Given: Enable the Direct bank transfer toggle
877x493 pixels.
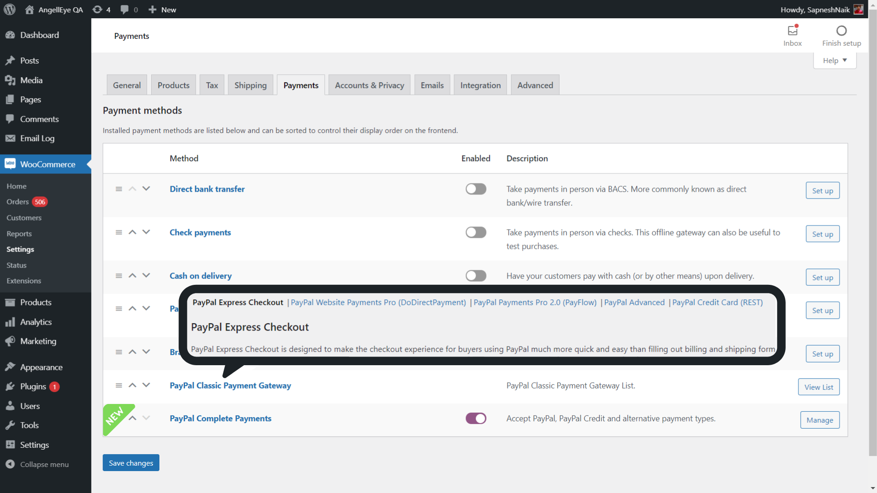Looking at the screenshot, I should point(476,189).
